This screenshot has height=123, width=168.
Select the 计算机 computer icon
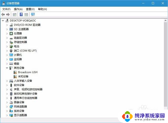[11, 55]
